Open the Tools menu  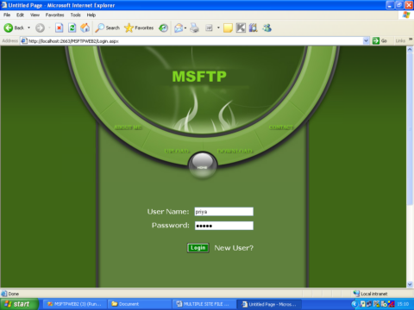(x=76, y=15)
